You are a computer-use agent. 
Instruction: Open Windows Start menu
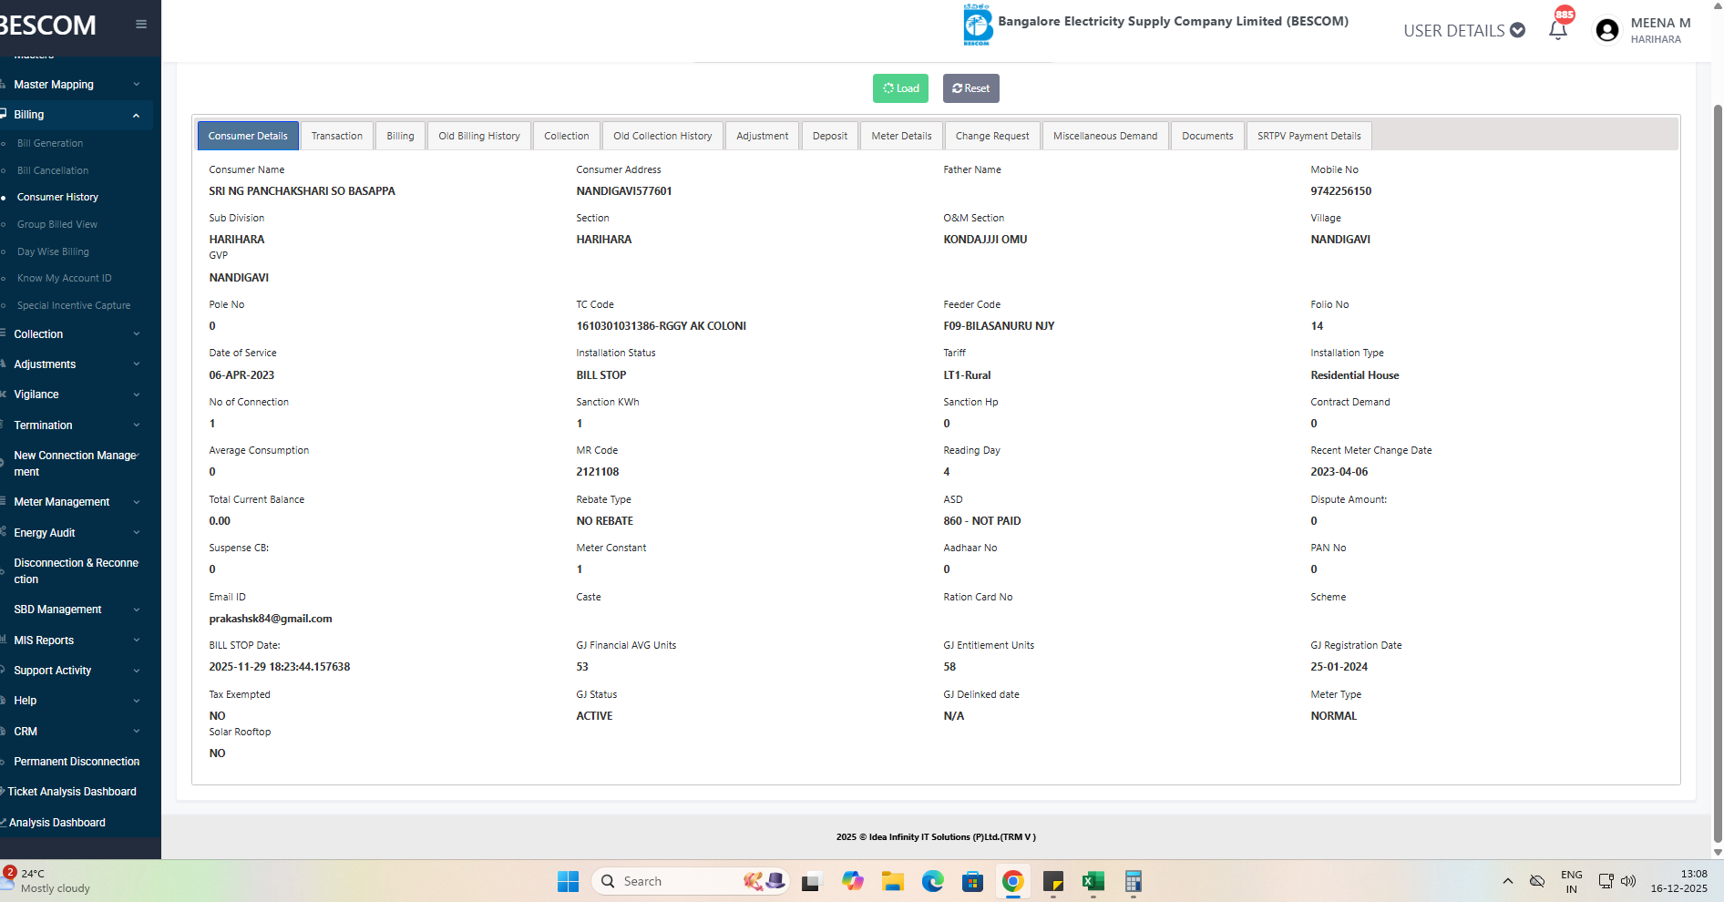click(568, 881)
